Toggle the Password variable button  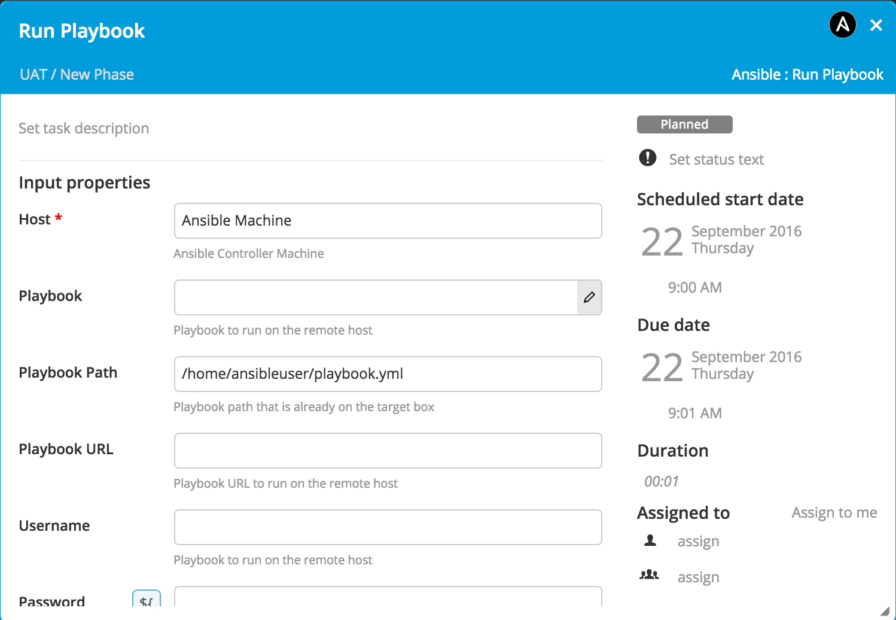pos(147,599)
